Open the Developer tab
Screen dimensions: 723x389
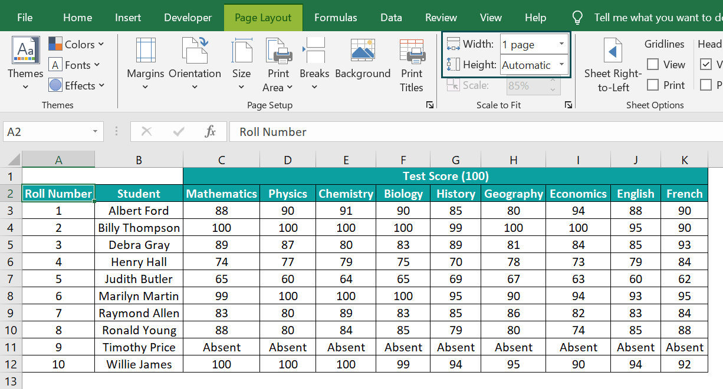point(188,17)
